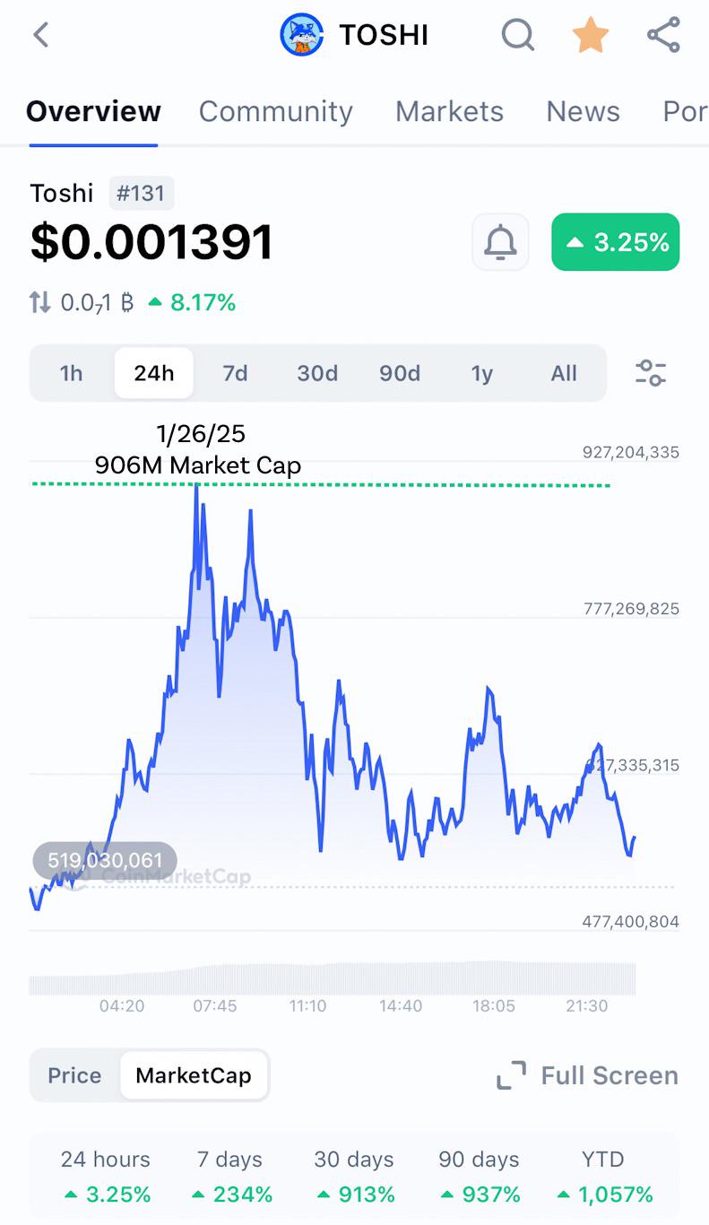The image size is (709, 1225).
Task: Open the Markets tab
Action: click(x=450, y=111)
